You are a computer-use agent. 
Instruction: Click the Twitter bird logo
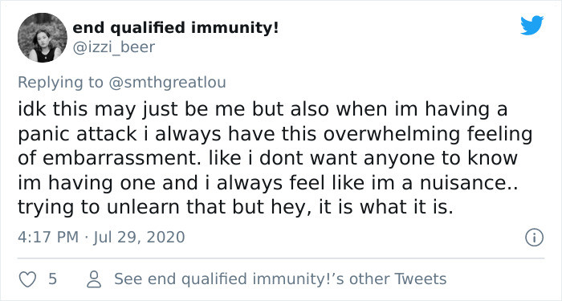(x=531, y=26)
